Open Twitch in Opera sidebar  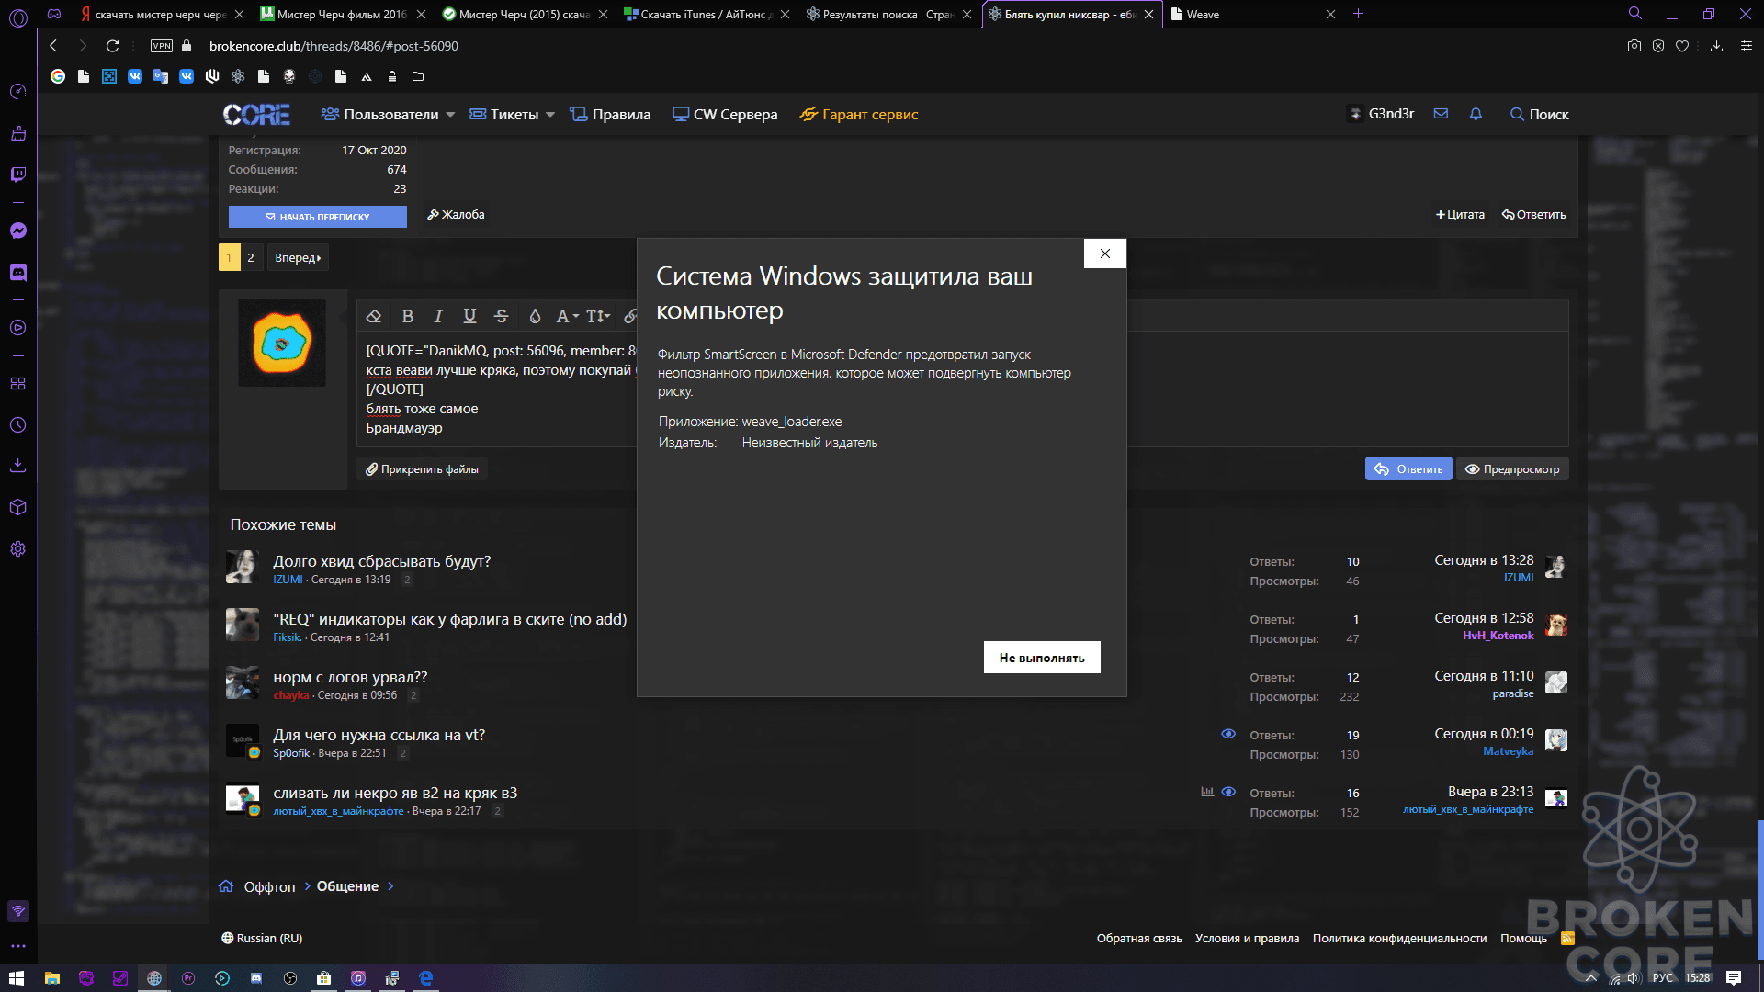(18, 175)
